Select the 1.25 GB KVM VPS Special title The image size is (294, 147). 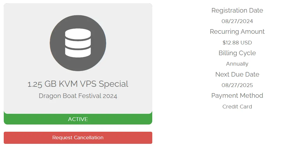coord(78,84)
